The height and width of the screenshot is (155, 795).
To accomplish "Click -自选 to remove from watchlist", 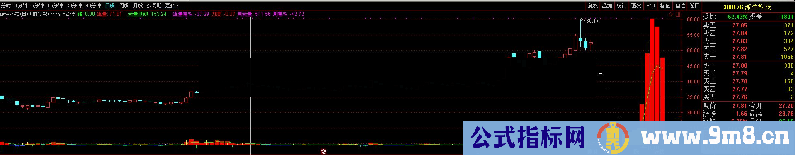I will pyautogui.click(x=680, y=5).
